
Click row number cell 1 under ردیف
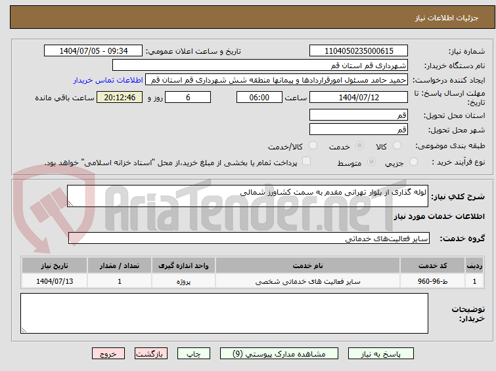474,281
